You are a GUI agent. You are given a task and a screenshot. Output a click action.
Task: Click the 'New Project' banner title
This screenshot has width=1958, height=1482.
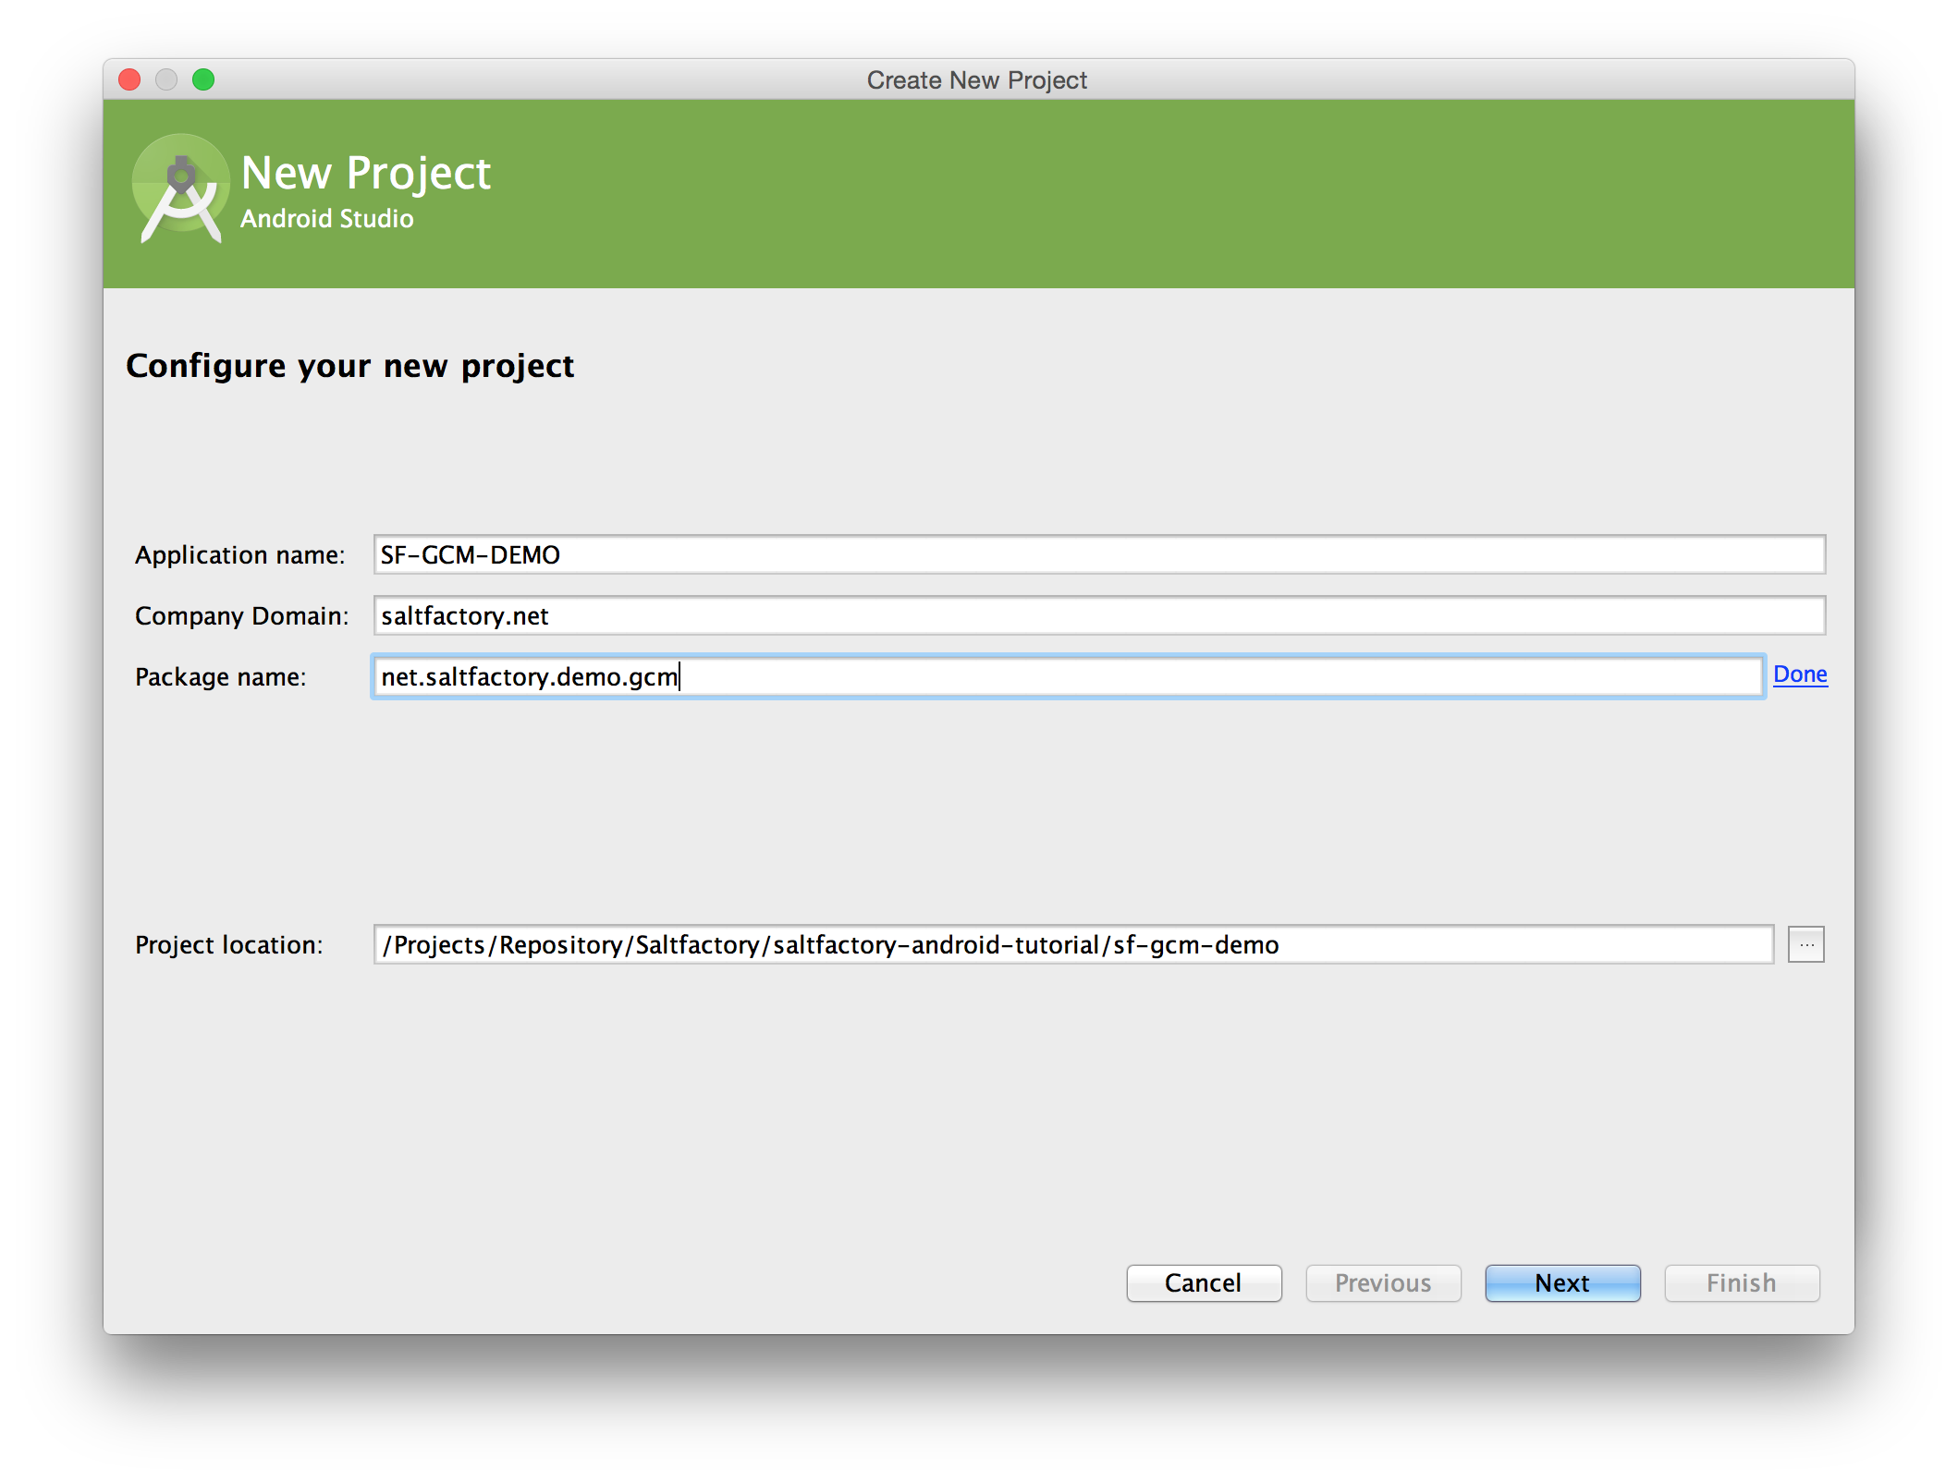coord(366,174)
